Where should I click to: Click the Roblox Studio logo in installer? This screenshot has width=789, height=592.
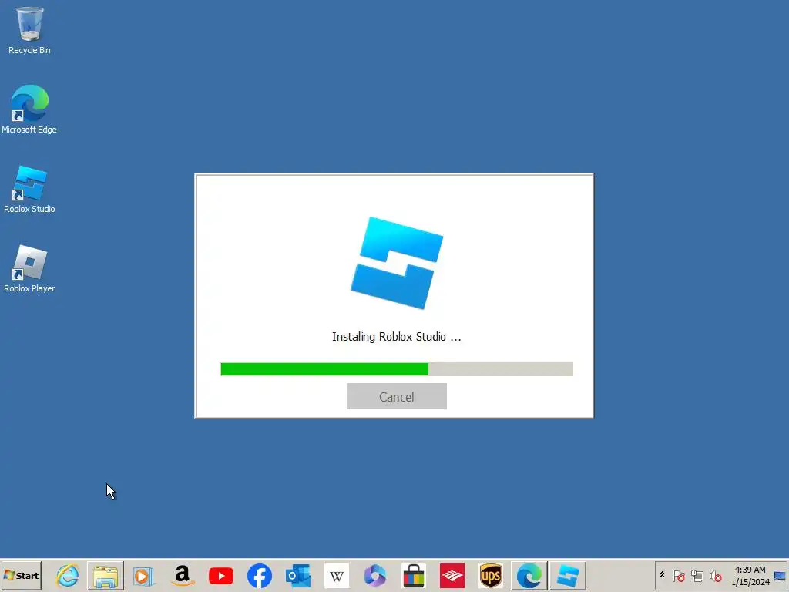pos(397,263)
